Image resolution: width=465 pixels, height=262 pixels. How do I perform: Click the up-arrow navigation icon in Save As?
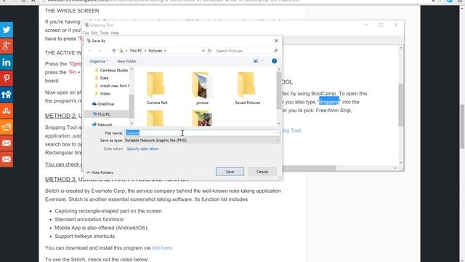click(x=114, y=51)
